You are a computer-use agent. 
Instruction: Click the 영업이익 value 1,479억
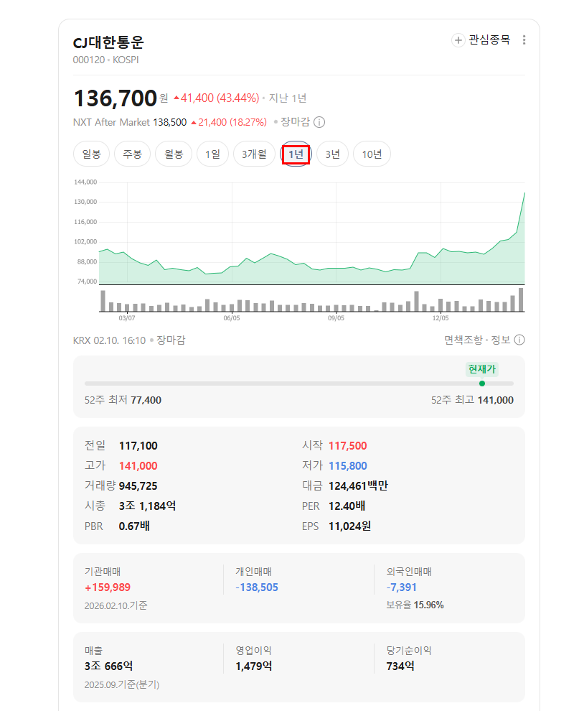point(254,666)
